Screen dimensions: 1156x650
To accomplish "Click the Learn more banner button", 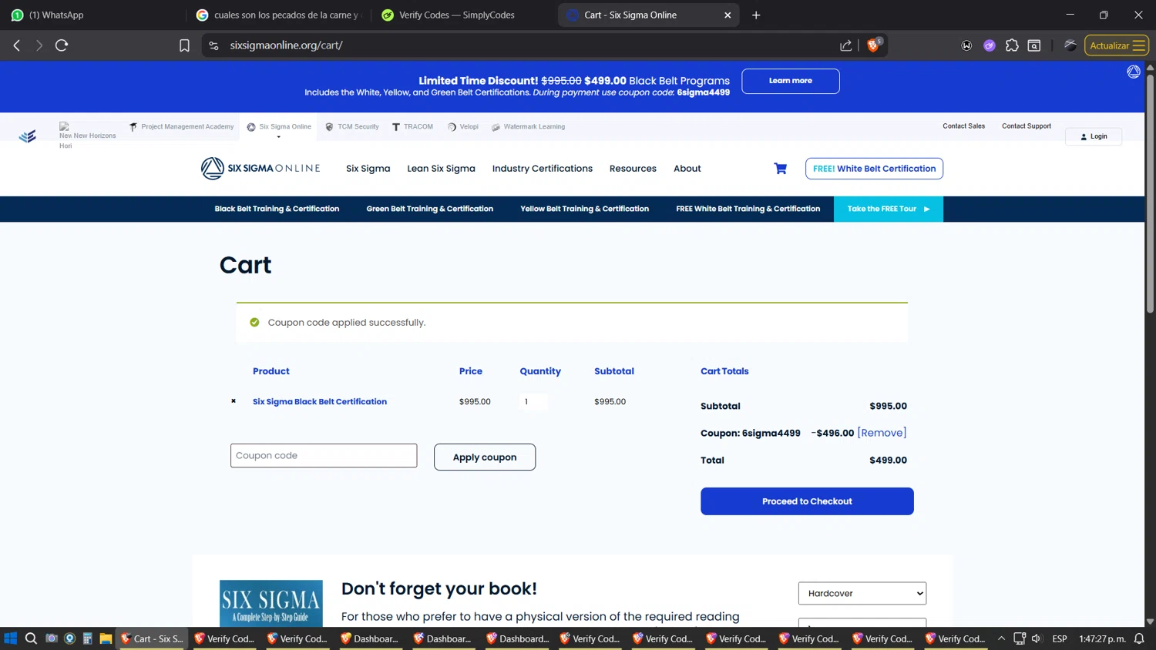I will pos(791,81).
